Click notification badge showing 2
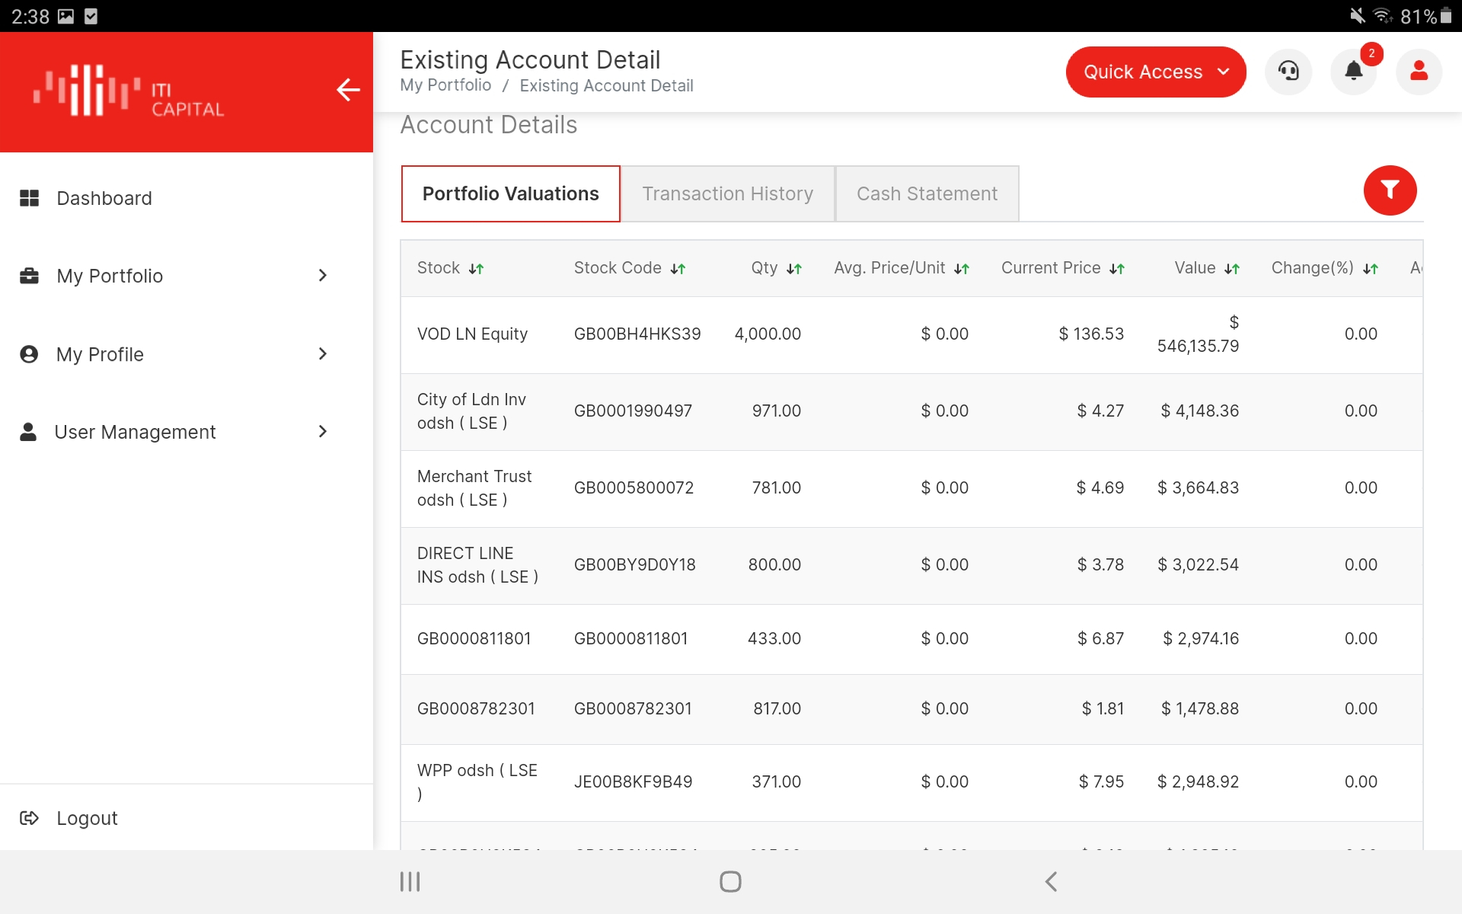The image size is (1462, 914). pos(1371,53)
